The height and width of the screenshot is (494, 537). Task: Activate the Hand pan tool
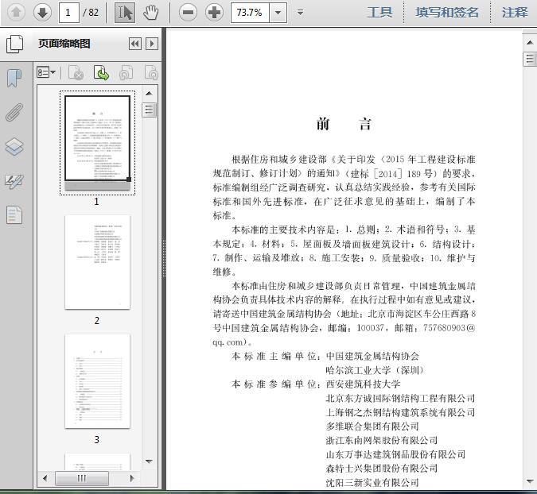click(x=150, y=12)
